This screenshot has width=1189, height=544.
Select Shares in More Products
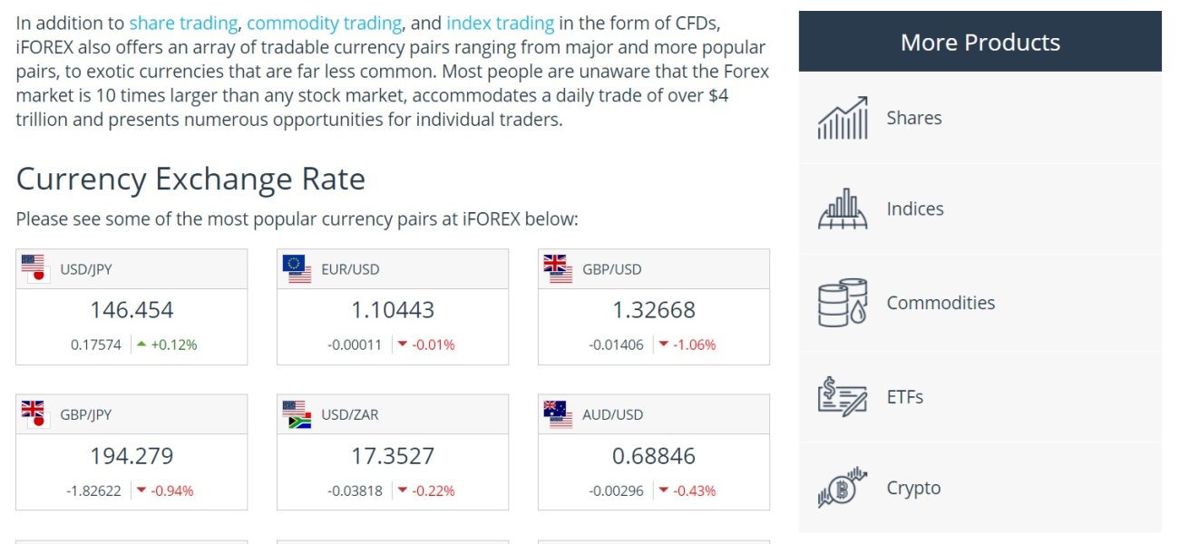914,118
